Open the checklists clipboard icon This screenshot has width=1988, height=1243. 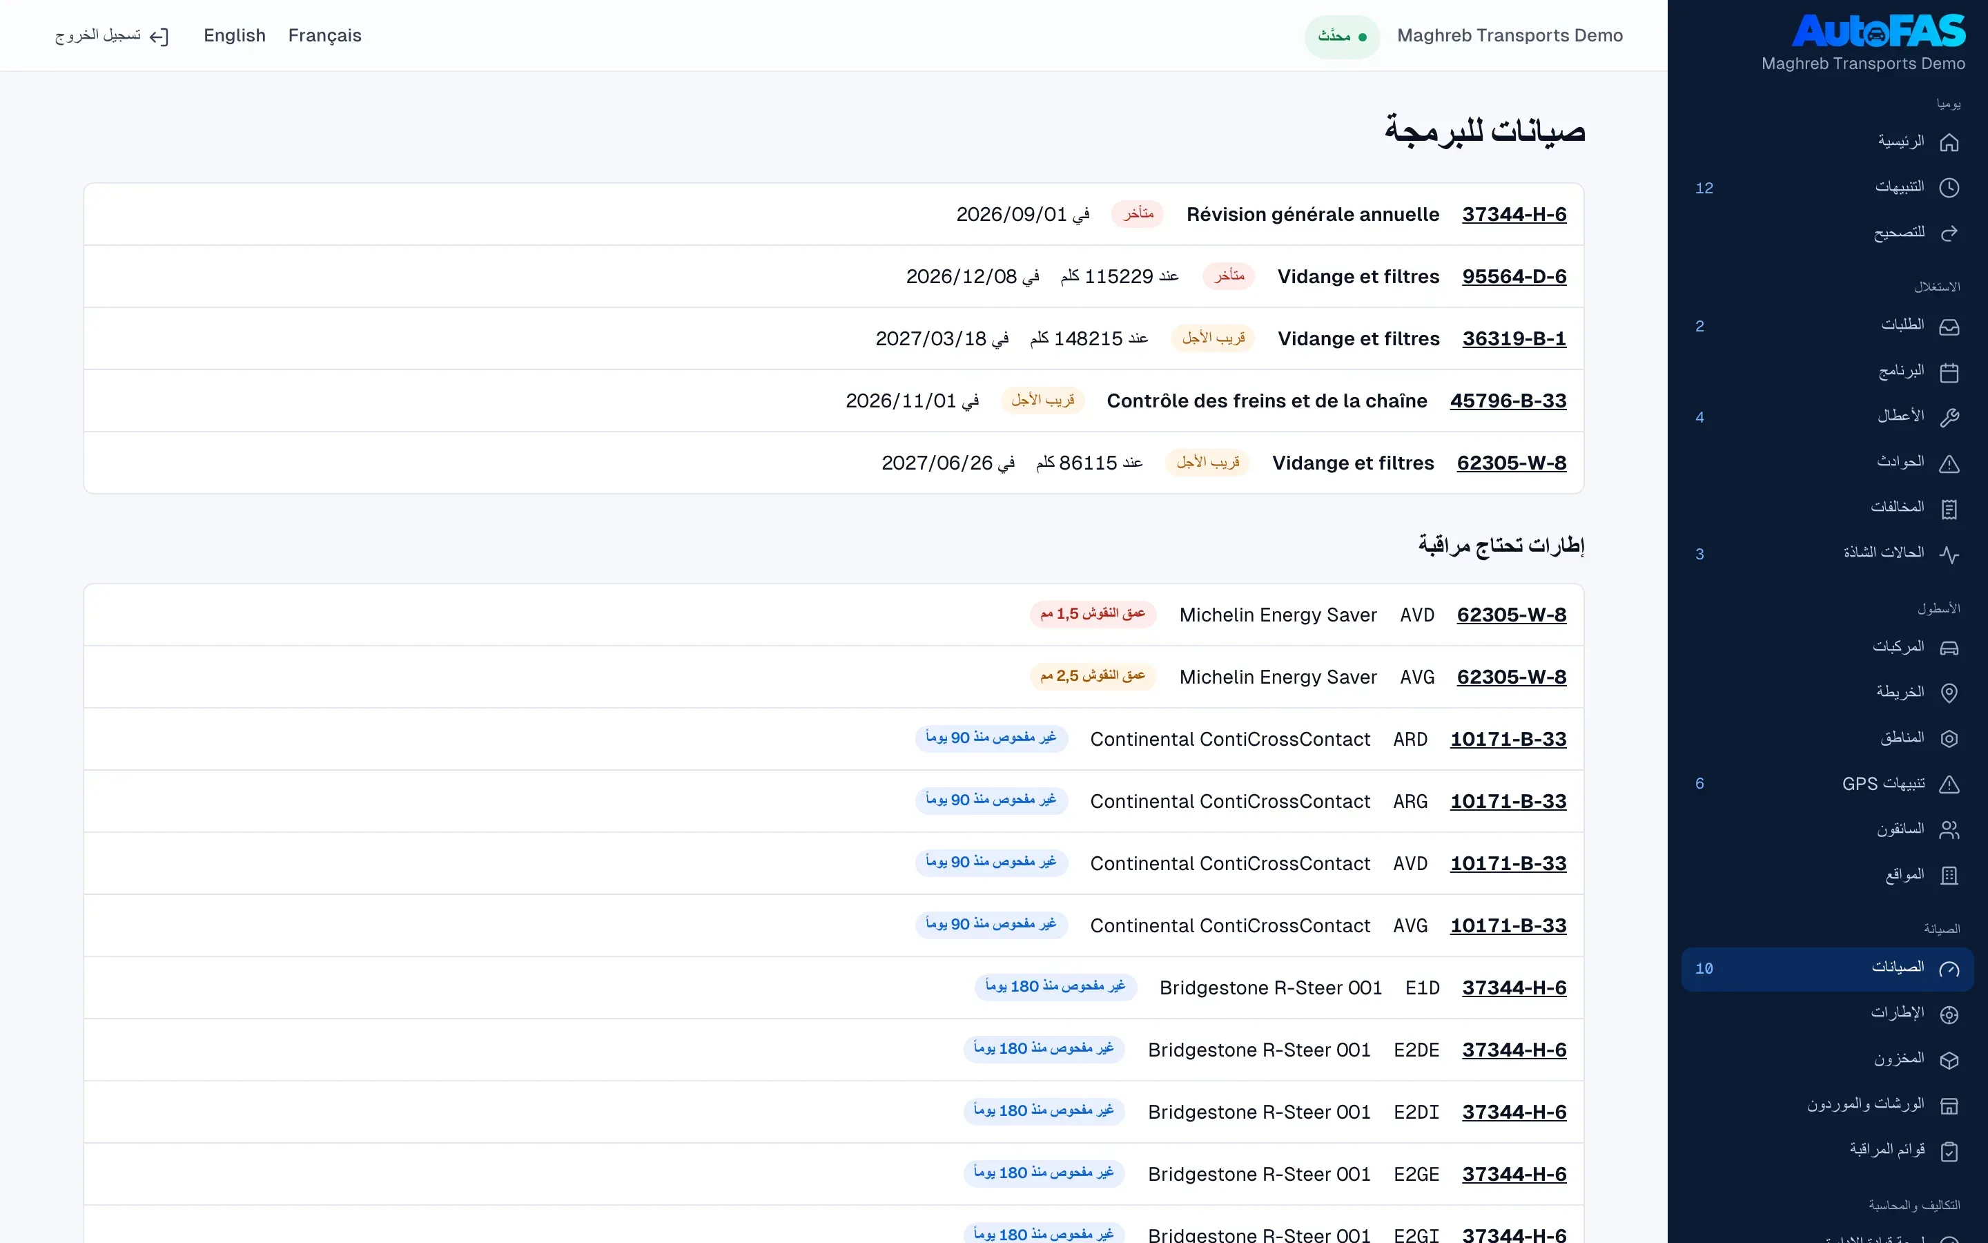pos(1949,1151)
